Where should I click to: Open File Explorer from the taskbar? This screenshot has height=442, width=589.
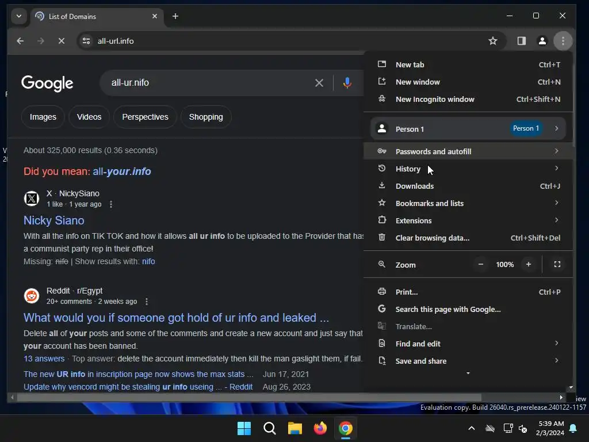tap(295, 428)
